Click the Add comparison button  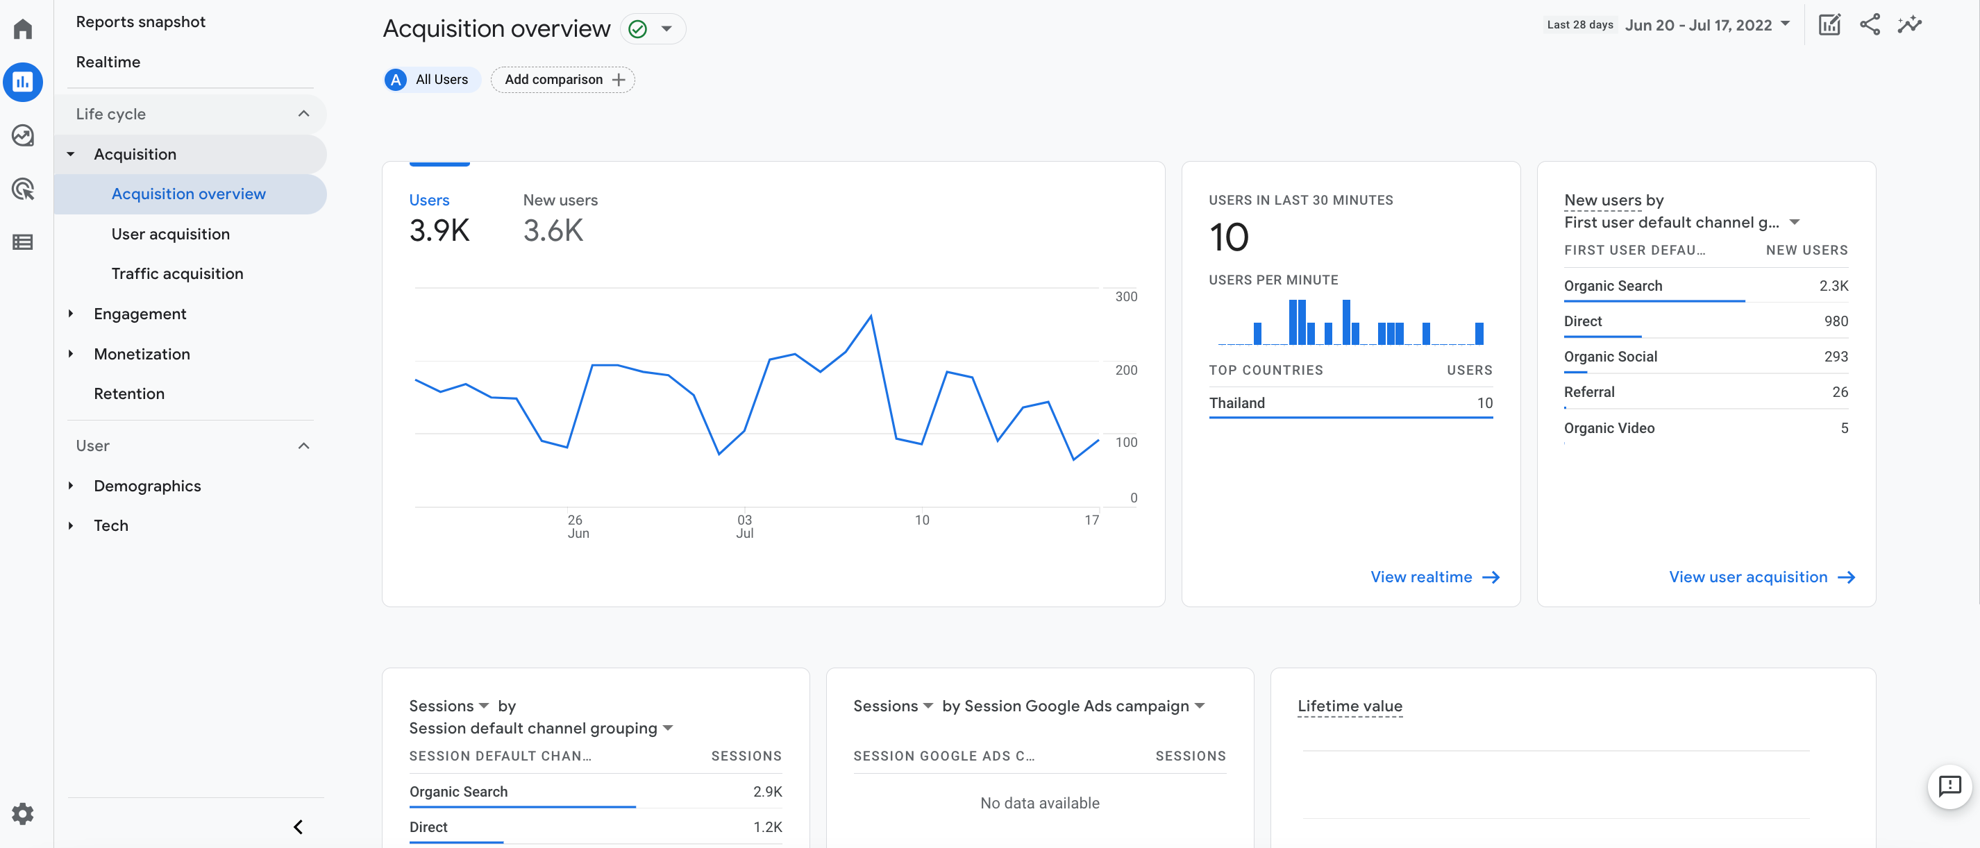coord(562,79)
